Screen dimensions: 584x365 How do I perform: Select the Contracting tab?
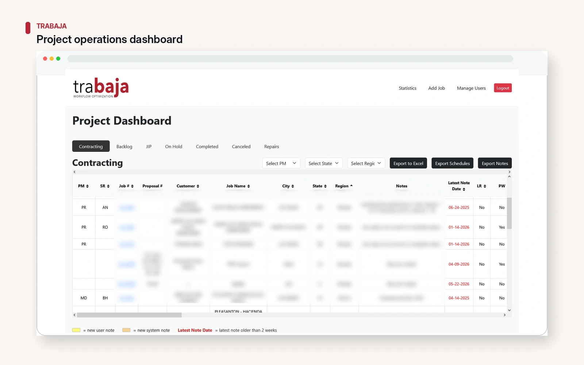point(91,146)
